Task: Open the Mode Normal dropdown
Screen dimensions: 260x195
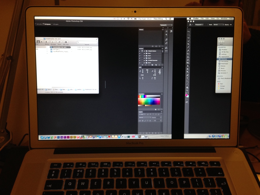Action: 218,25
